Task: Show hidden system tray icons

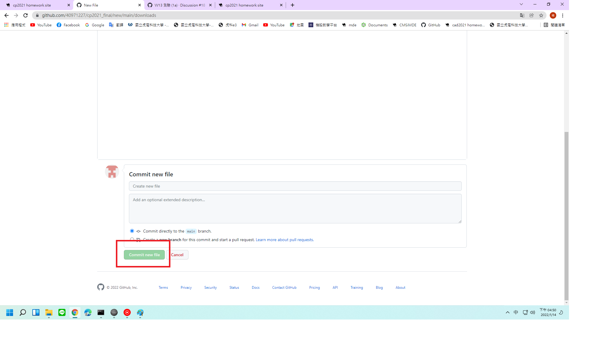Action: click(x=508, y=312)
